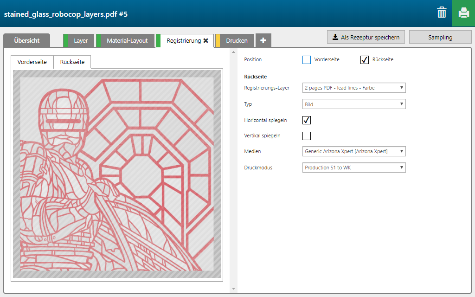
Task: Open the Medien dropdown
Action: [354, 151]
